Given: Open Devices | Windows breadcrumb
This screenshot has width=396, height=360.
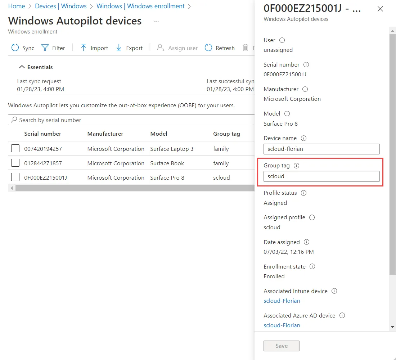Looking at the screenshot, I should [x=60, y=6].
